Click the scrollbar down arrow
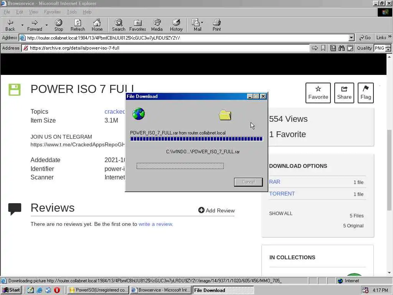Screen dimensions: 393x295 [389, 272]
